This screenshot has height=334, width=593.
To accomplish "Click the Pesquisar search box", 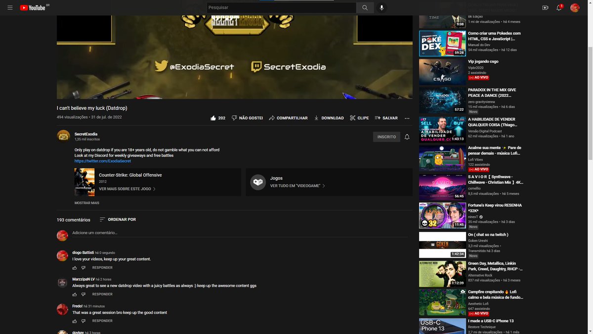I will tap(281, 7).
